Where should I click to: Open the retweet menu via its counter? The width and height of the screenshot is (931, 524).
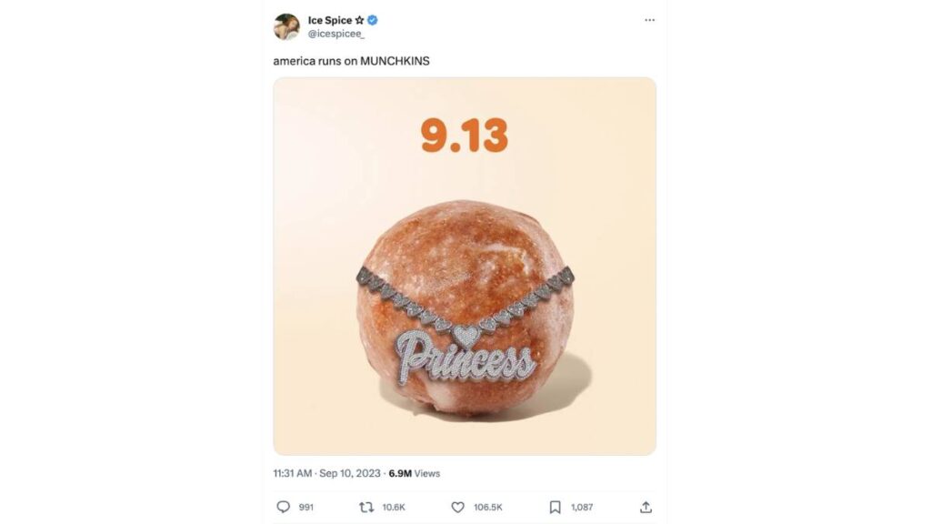tap(392, 507)
